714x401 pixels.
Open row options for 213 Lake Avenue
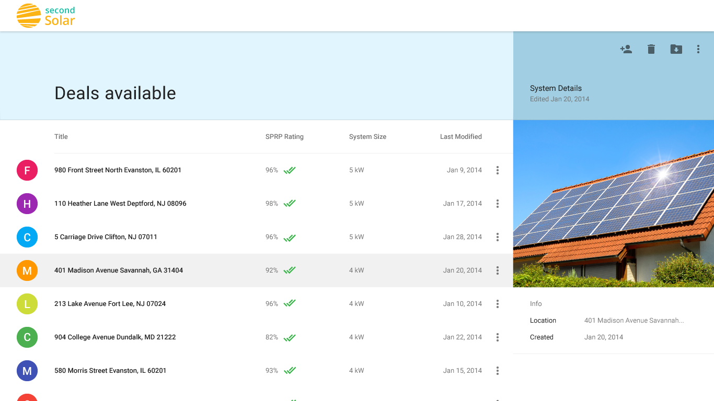497,303
